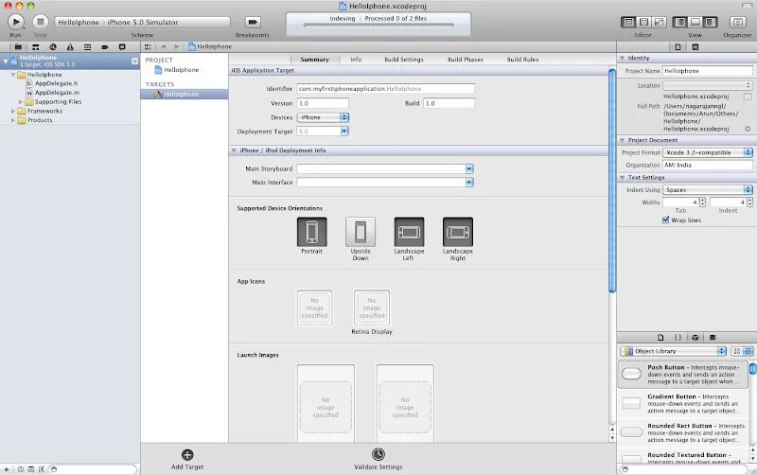Image resolution: width=757 pixels, height=475 pixels.
Task: Select AppDelegate.h in the navigator
Action: (56, 83)
